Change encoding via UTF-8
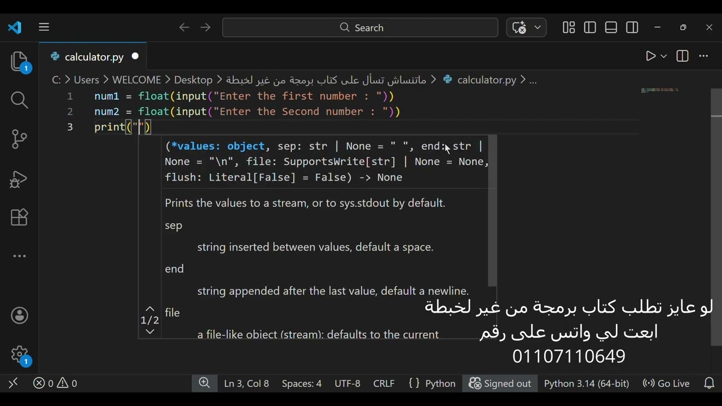The width and height of the screenshot is (722, 406). pos(347,383)
